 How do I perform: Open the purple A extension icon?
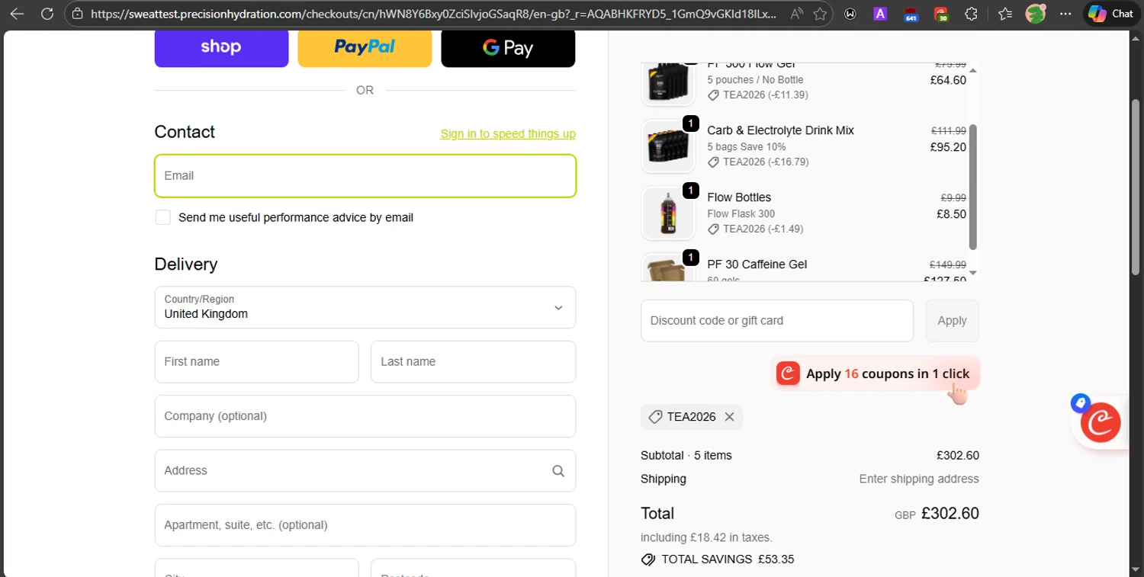click(880, 14)
